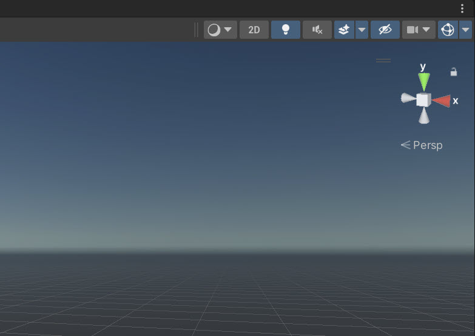Toggle 2D view mode
The width and height of the screenshot is (475, 336).
click(x=254, y=30)
